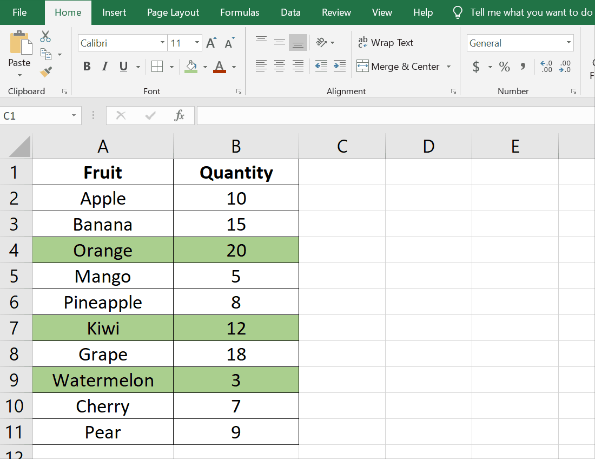Open the Fill Color dropdown arrow

[x=204, y=67]
